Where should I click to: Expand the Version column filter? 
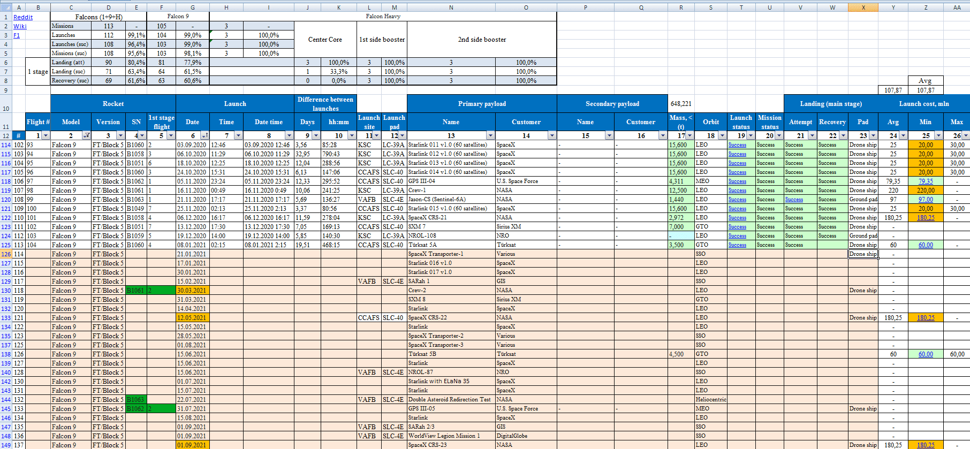click(120, 136)
